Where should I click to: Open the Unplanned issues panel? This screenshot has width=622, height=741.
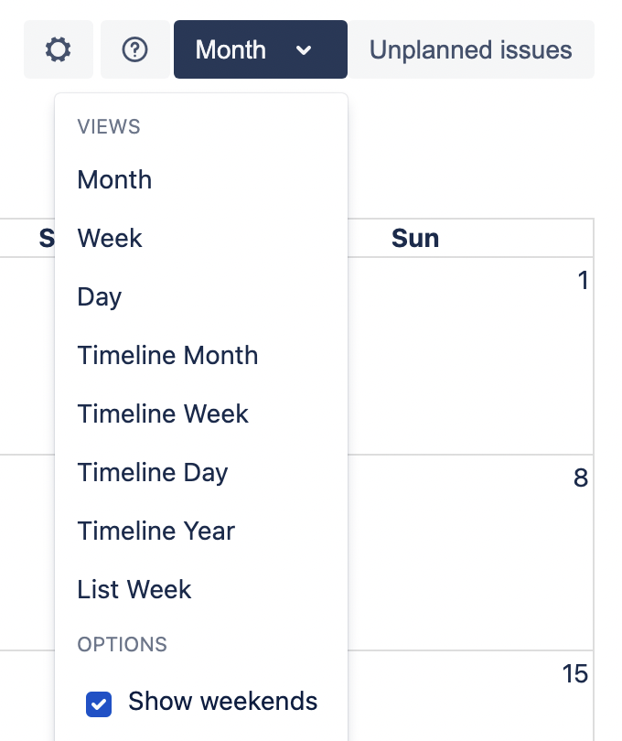471,50
